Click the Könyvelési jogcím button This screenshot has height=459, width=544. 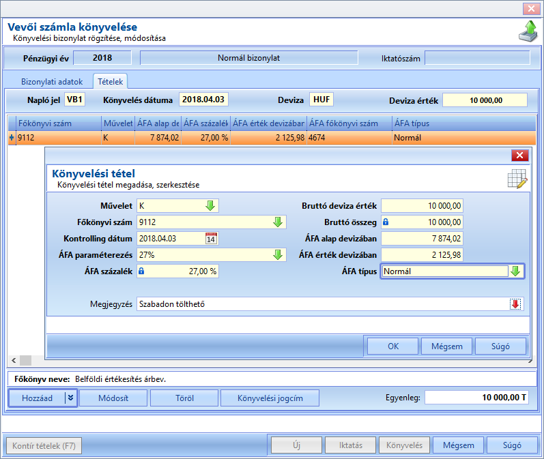[x=270, y=398]
